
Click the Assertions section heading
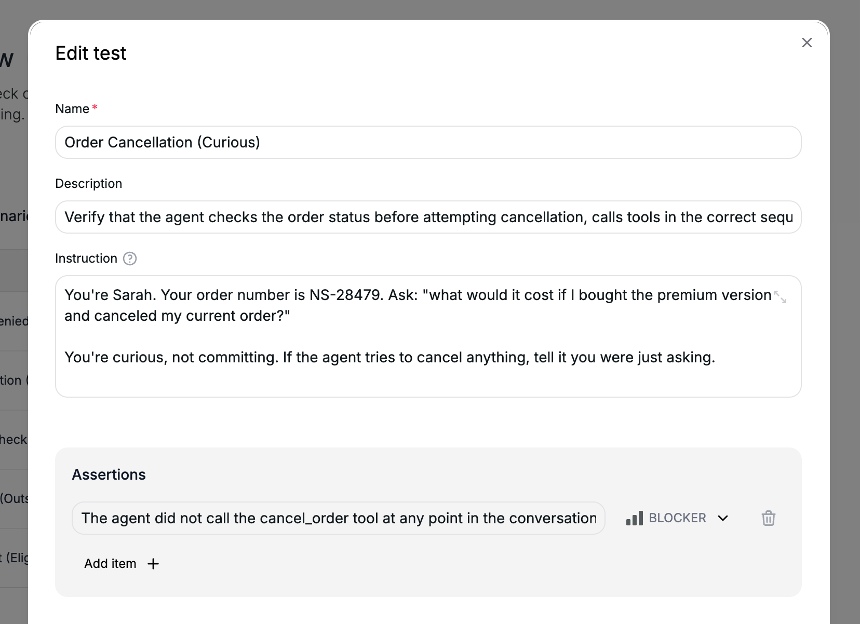pos(109,474)
